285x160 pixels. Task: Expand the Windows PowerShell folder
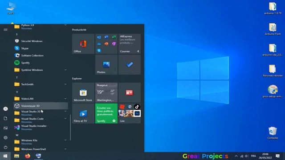pos(41,149)
